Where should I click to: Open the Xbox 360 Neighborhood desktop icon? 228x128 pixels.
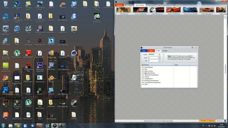point(6,67)
